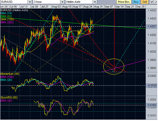Screen dimensions: 158x121
Task: Select the Aug 10 date header
Action: pos(67,7)
